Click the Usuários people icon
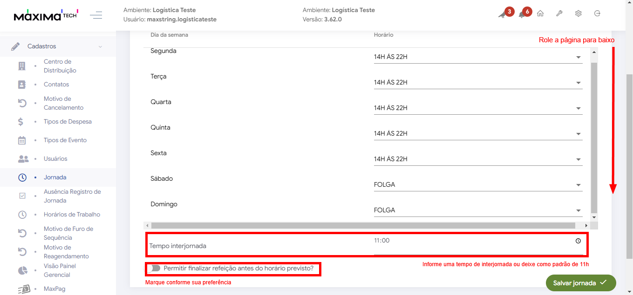Image resolution: width=633 pixels, height=295 pixels. pyautogui.click(x=23, y=159)
